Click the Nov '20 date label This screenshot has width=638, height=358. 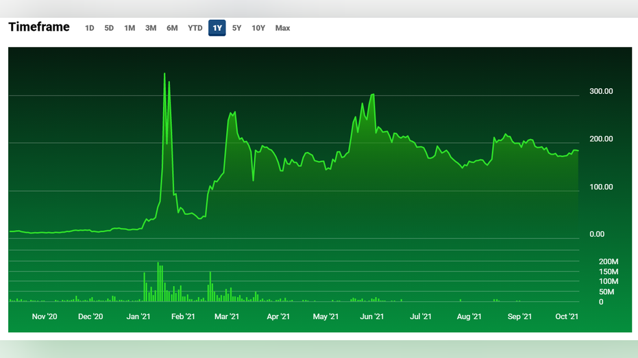[45, 316]
